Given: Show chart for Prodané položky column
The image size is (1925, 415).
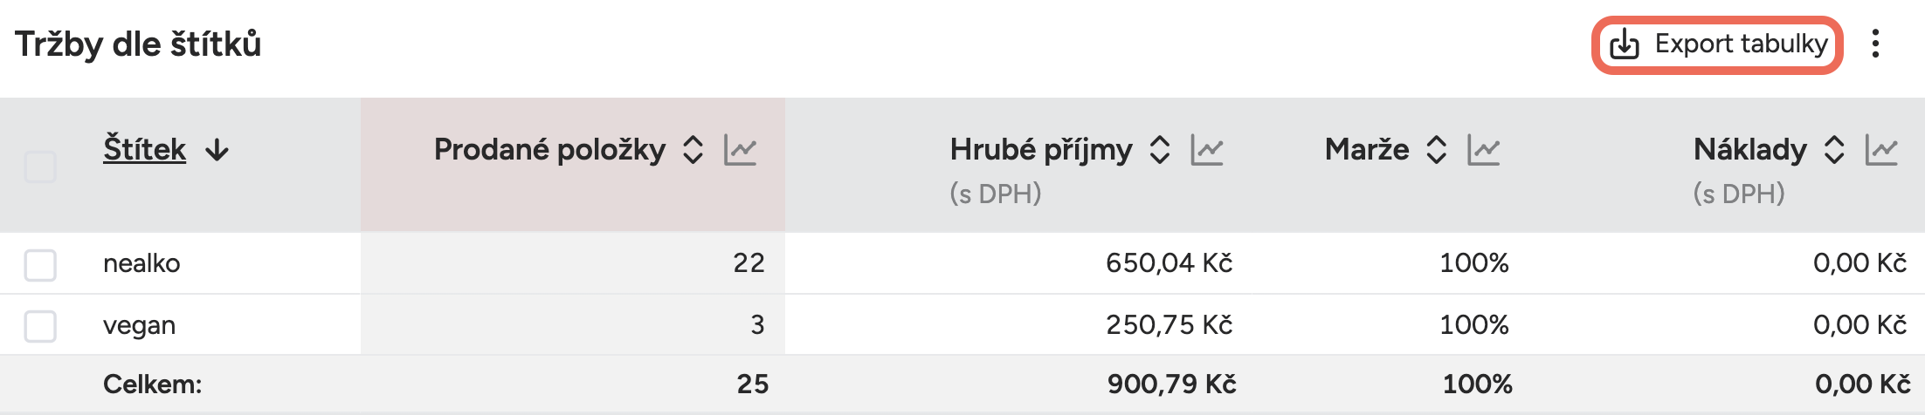Looking at the screenshot, I should [740, 150].
